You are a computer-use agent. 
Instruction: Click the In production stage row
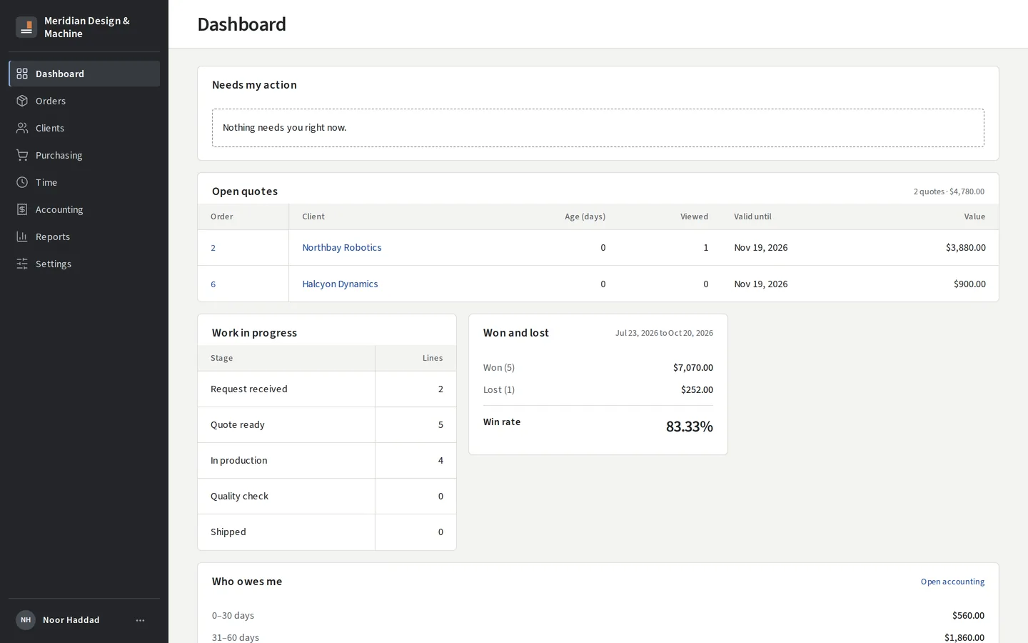click(327, 460)
